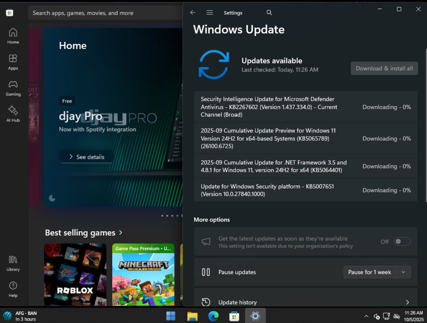This screenshot has height=323, width=427.
Task: Click Download & install all button
Action: (384, 69)
